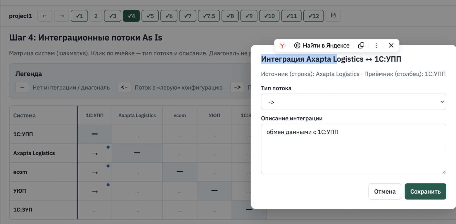Open the Тип потока dropdown
456x224 pixels.
pos(353,102)
